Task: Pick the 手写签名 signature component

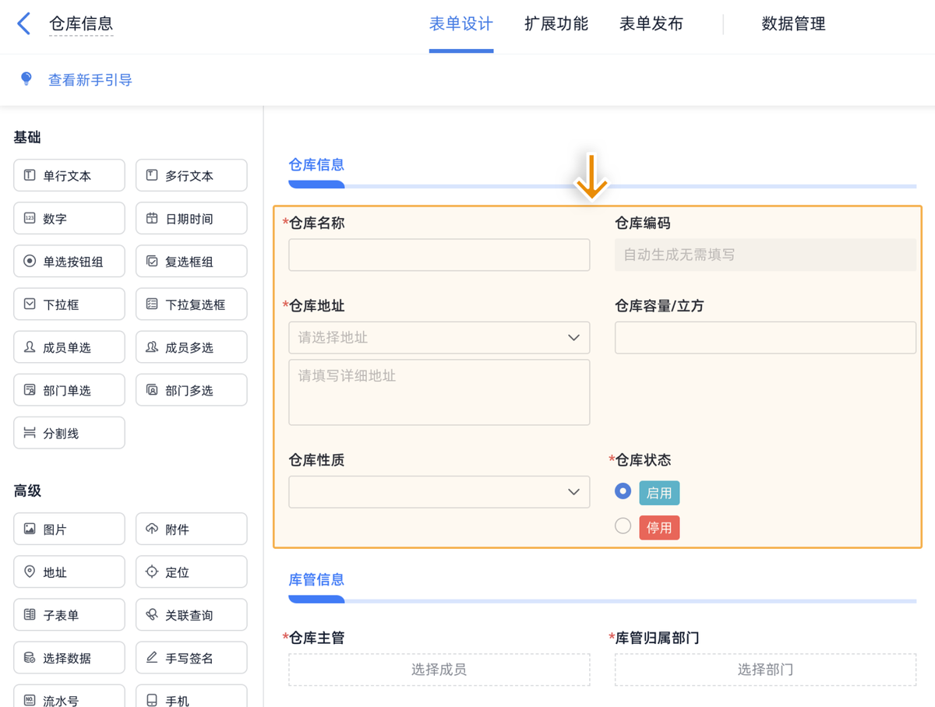Action: click(191, 658)
